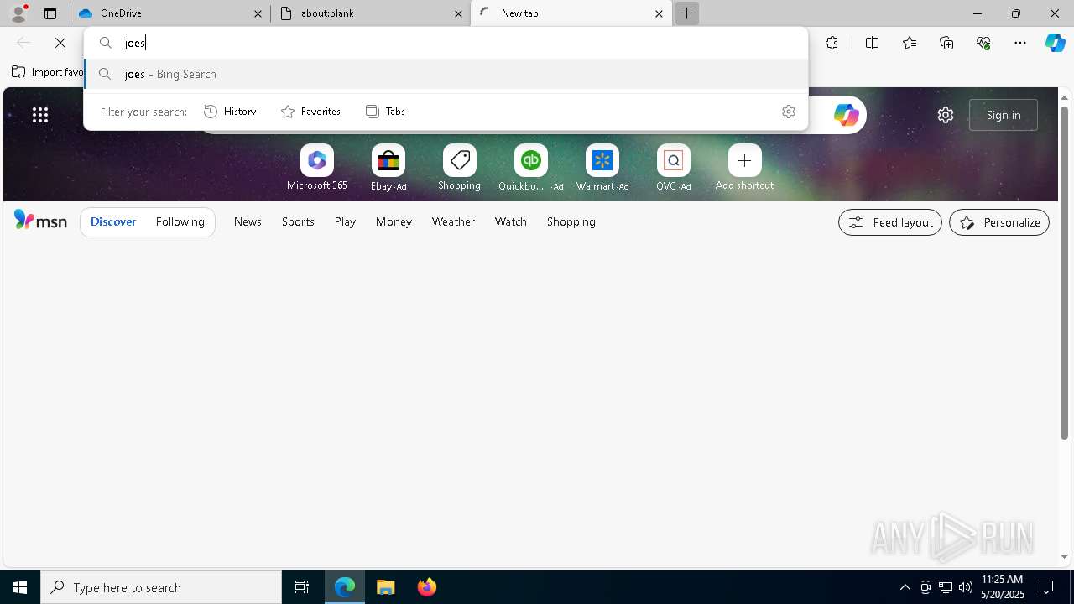Filter search by Favorites
Screen dimensions: 1074x604
tap(310, 112)
